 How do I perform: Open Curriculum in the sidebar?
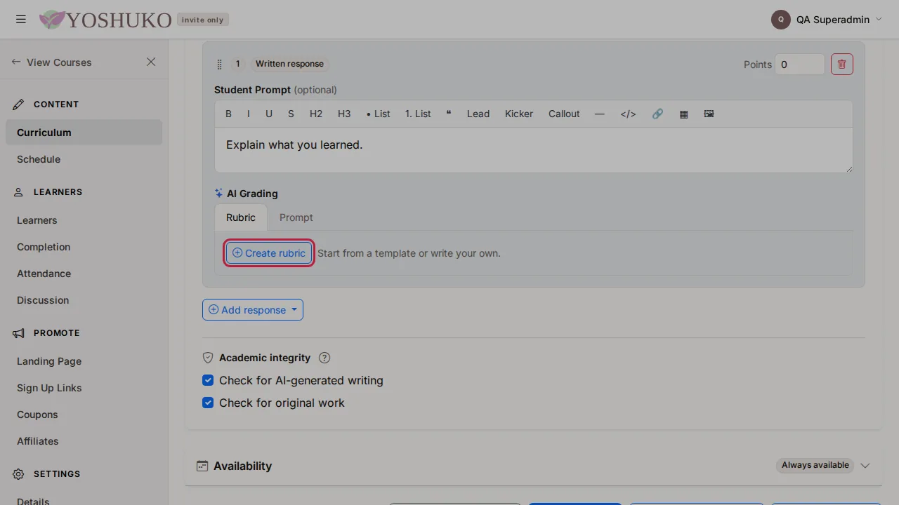(x=84, y=133)
